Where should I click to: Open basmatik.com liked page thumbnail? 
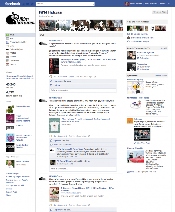tap(10, 109)
